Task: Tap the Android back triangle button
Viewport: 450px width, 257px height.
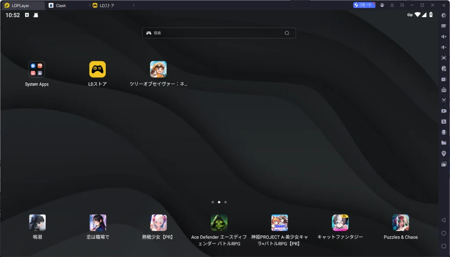Action: [x=444, y=220]
